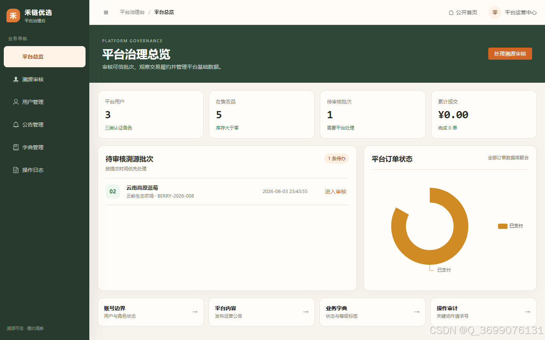
Task: Click the 云南高原蓝莓 batch name
Action: pyautogui.click(x=142, y=188)
